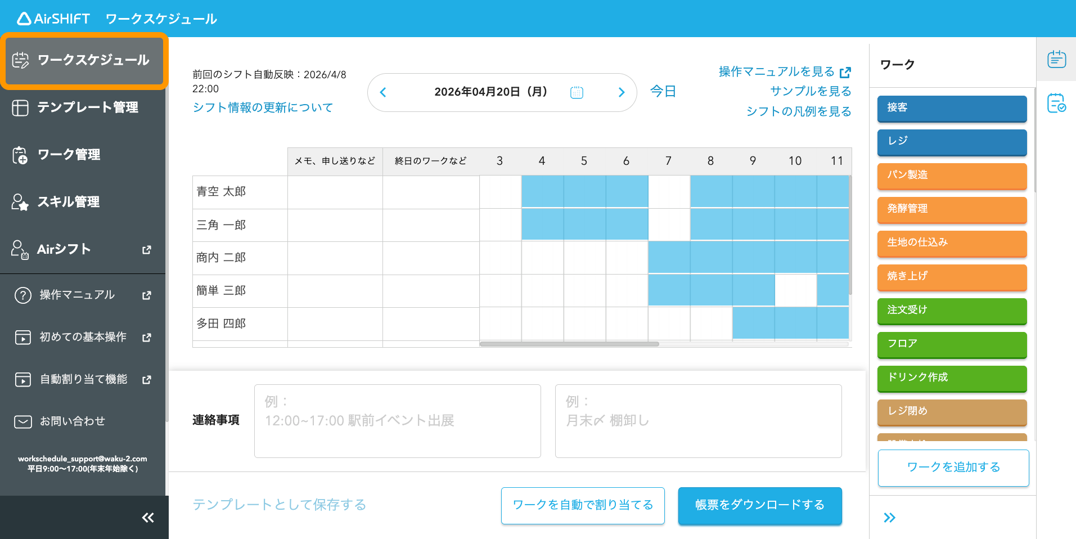Click 帳票をダウンロードする button
The width and height of the screenshot is (1076, 539).
[x=760, y=505]
